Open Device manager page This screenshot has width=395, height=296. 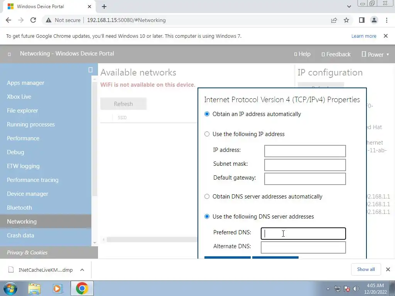pos(27,194)
